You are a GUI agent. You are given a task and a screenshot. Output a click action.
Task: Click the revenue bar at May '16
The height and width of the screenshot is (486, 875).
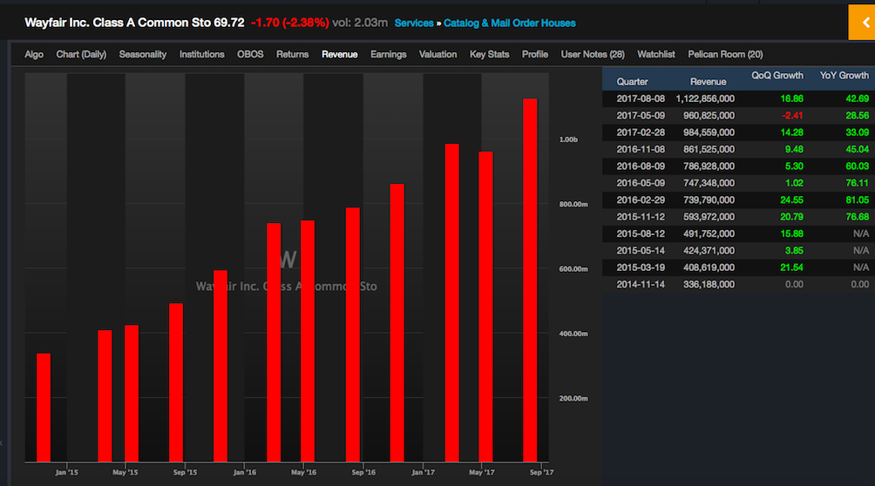(x=308, y=341)
